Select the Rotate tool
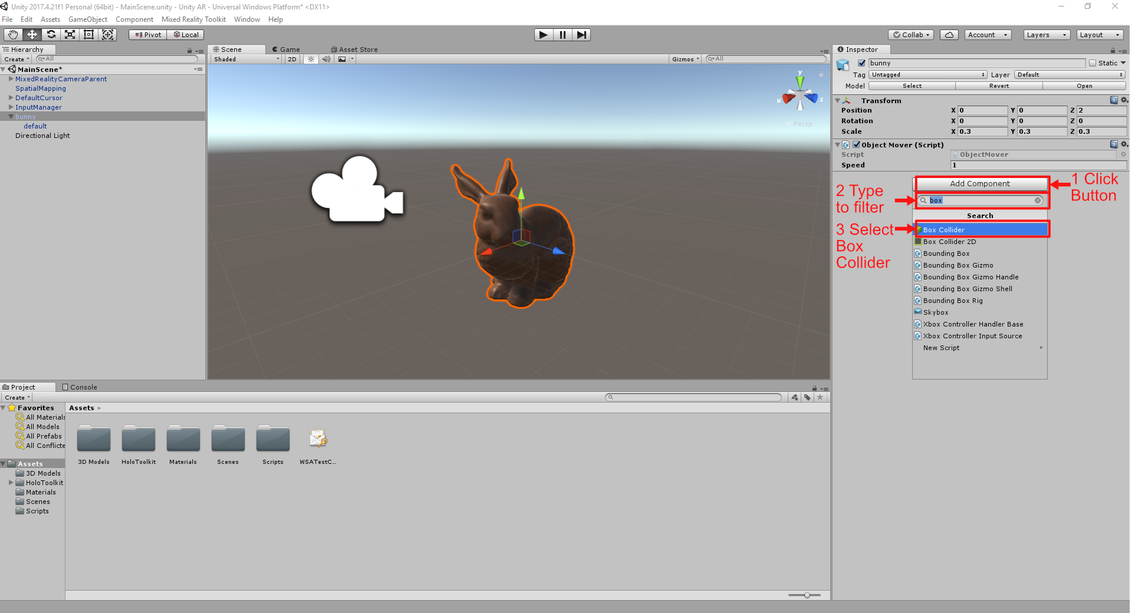The width and height of the screenshot is (1132, 613). coord(51,35)
